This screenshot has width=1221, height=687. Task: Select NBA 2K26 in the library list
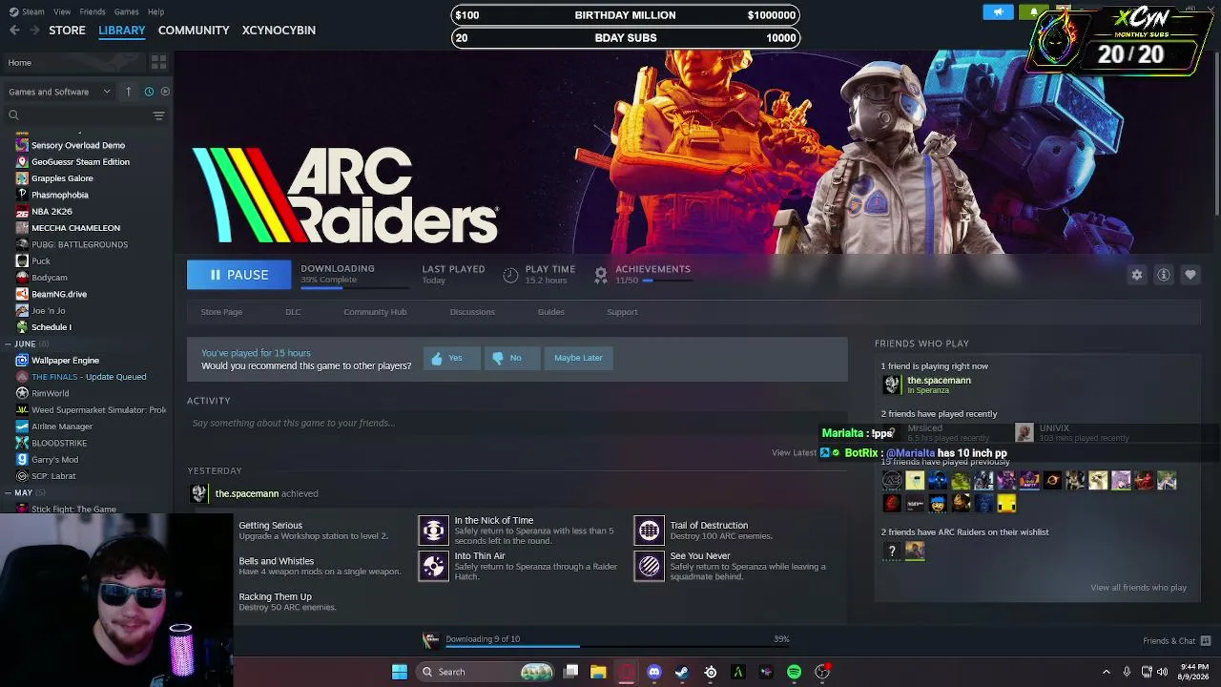coord(52,212)
